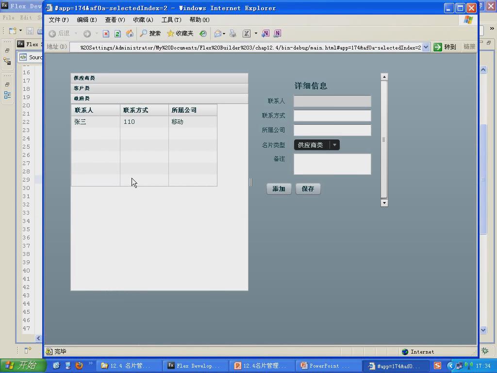Click the divider grip between list and details

coord(251,182)
